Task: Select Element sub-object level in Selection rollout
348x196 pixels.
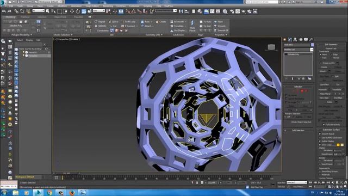Action: tap(306, 91)
